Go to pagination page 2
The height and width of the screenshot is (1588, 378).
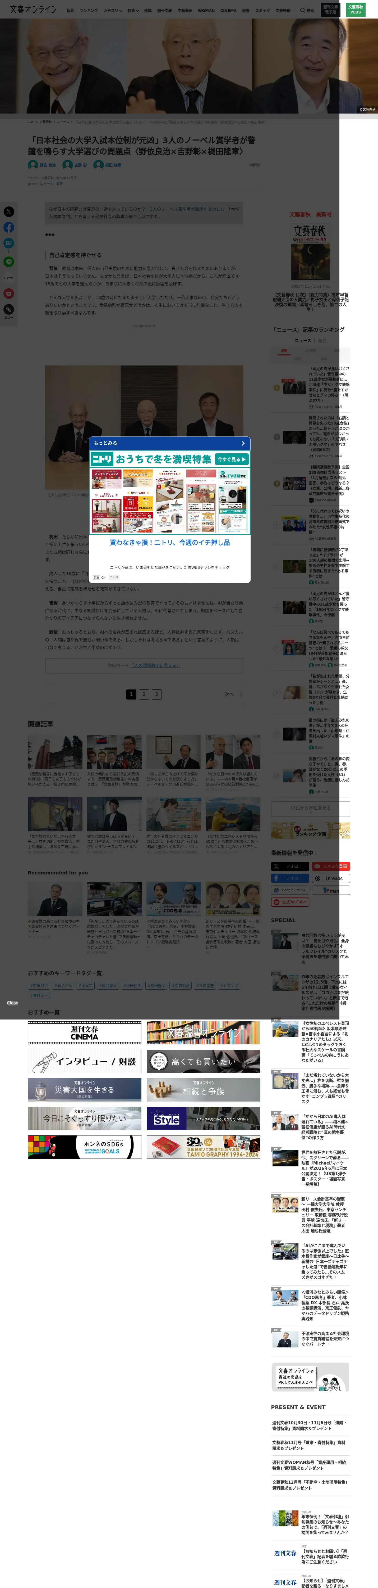coord(144,694)
